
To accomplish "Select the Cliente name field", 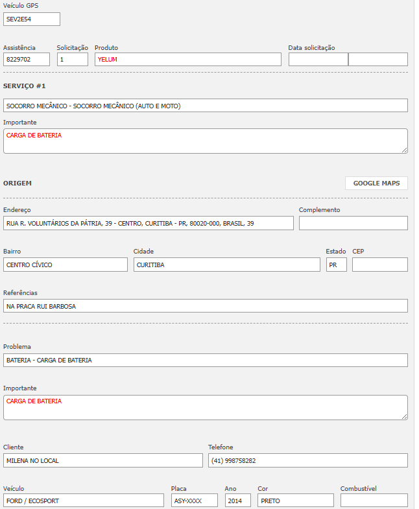I will pyautogui.click(x=102, y=460).
